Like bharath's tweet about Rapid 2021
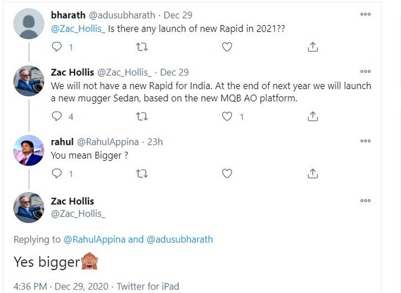Viewport: 401px width, 293px height. tap(227, 47)
